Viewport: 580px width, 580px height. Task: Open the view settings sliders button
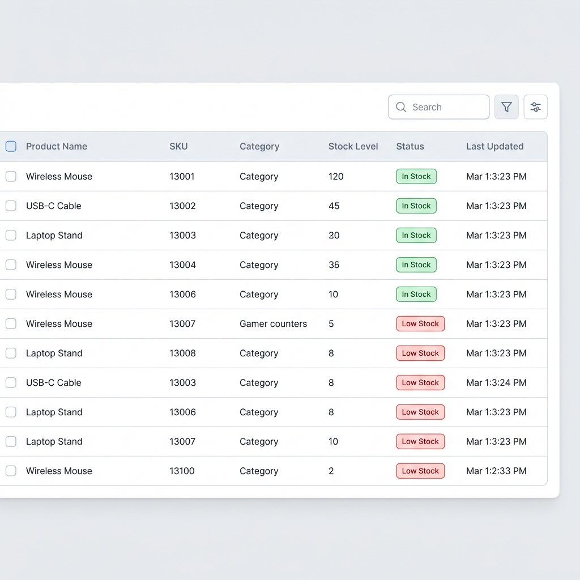click(x=535, y=107)
